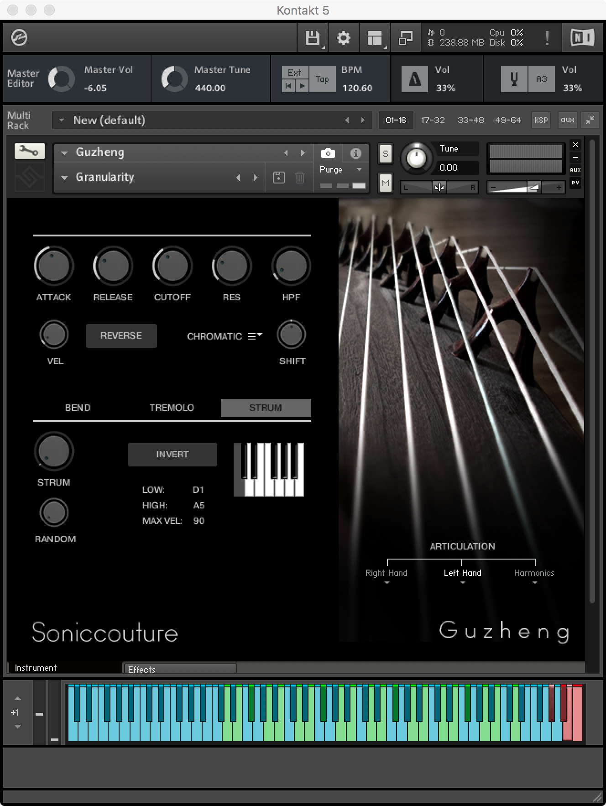The width and height of the screenshot is (606, 806).
Task: Go to next snapshot of Granularity
Action: click(x=255, y=178)
